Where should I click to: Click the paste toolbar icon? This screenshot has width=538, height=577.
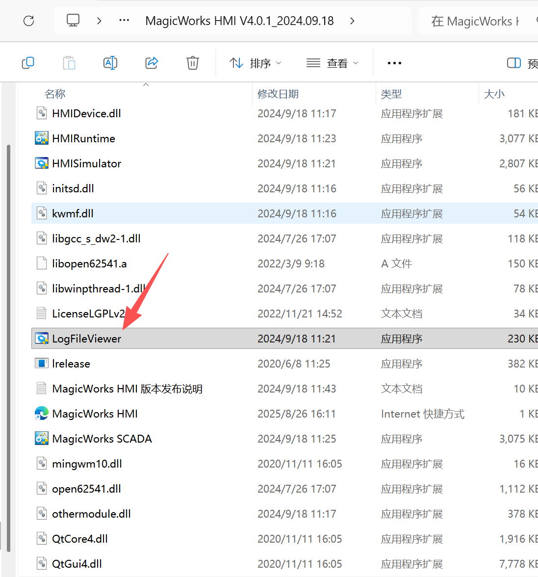coord(69,63)
